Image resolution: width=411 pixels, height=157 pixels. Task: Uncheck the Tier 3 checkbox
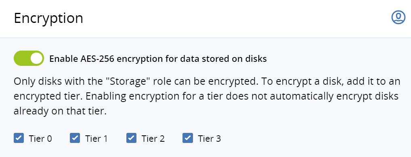188,138
